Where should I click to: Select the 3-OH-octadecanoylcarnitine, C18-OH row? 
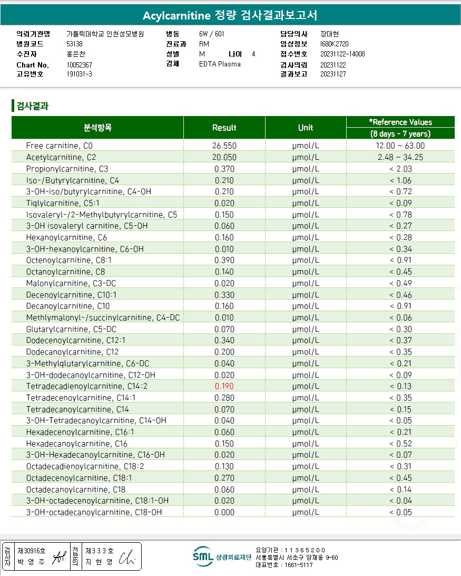pyautogui.click(x=233, y=512)
